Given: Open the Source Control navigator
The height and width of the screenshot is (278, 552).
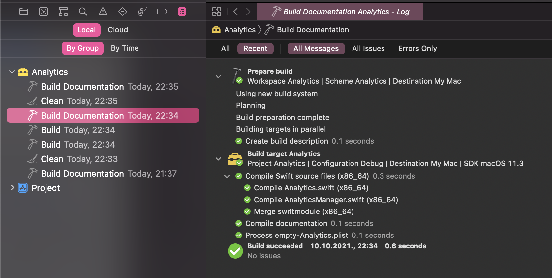Looking at the screenshot, I should tap(44, 12).
